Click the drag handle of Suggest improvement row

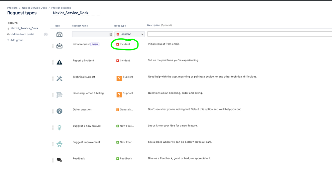[x=53, y=144]
